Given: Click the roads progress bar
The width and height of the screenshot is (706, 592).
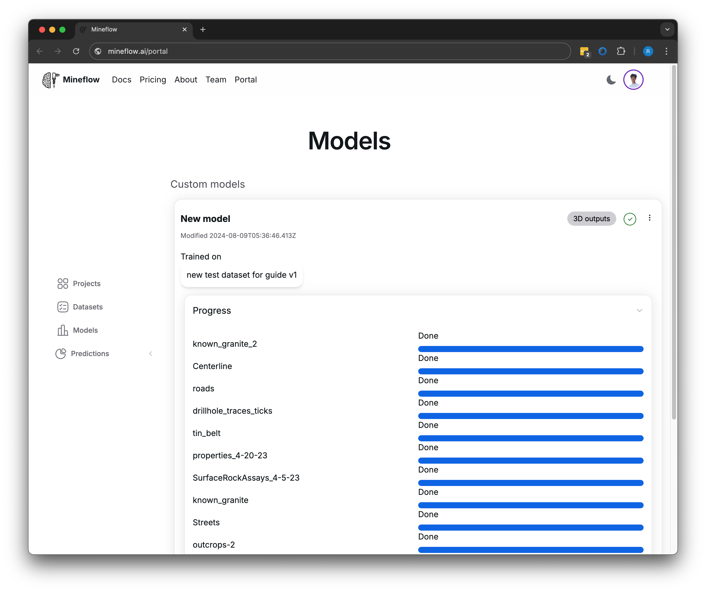Looking at the screenshot, I should 531,393.
